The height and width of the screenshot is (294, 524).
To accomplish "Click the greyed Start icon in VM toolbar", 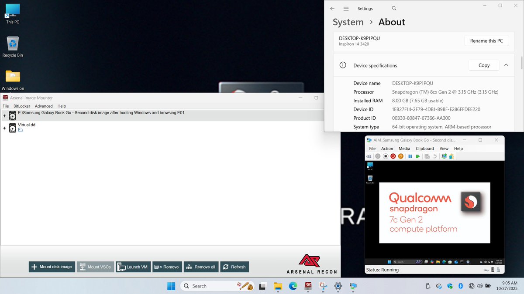I will pyautogui.click(x=378, y=156).
